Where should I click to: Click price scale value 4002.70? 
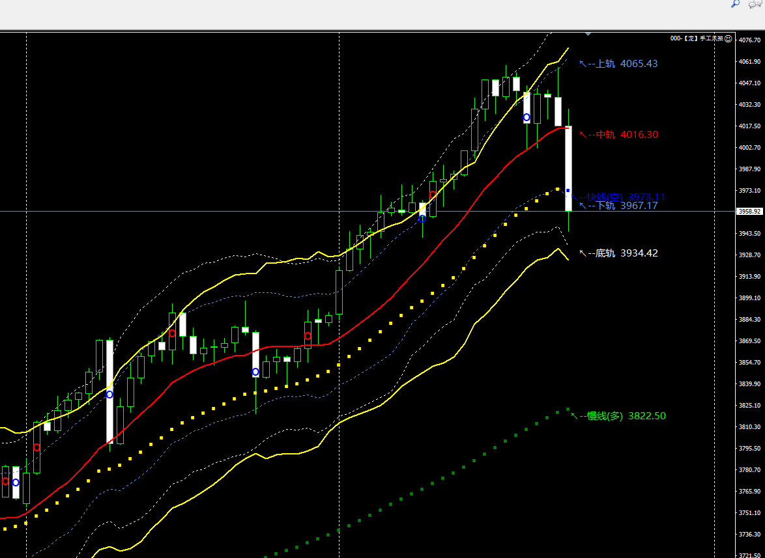[x=750, y=147]
